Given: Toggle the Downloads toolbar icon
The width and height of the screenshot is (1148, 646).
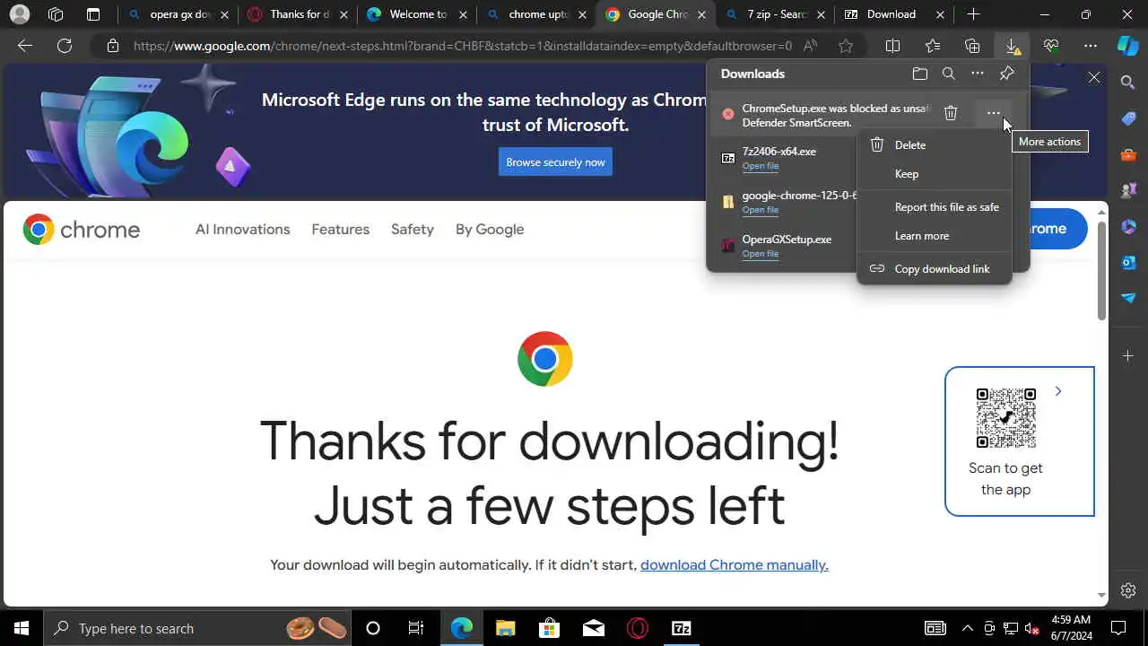Looking at the screenshot, I should click(1012, 46).
